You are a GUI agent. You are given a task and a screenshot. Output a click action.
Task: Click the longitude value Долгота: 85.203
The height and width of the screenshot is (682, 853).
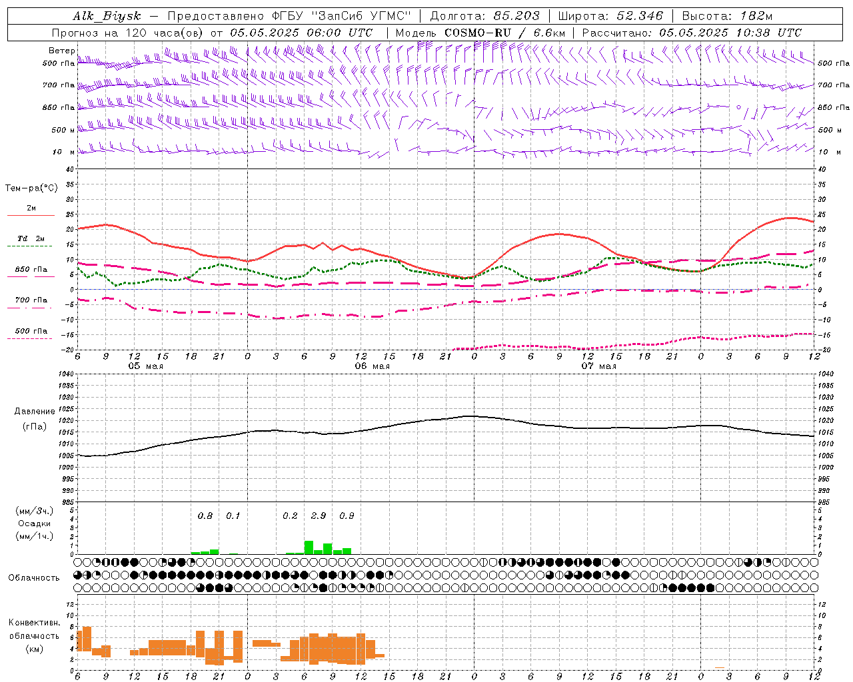484,16
